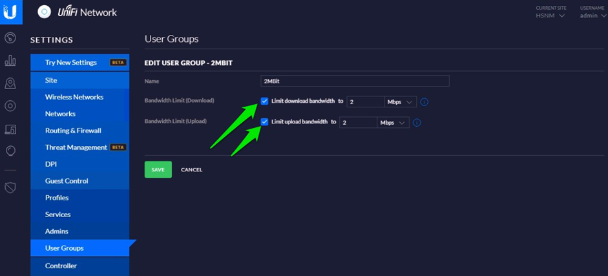The image size is (608, 276).
Task: Open the Devices circle icon in sidebar
Action: [10, 106]
